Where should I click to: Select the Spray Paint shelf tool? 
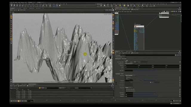pyautogui.click(x=43, y=5)
